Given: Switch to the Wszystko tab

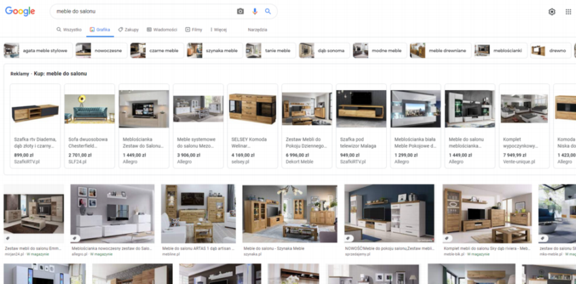Looking at the screenshot, I should tap(68, 30).
